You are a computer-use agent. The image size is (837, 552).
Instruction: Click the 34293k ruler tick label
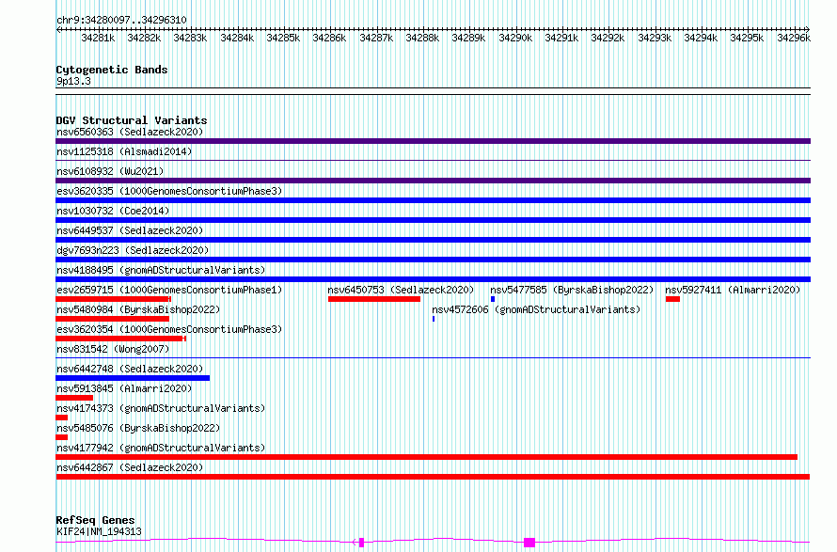pos(655,39)
